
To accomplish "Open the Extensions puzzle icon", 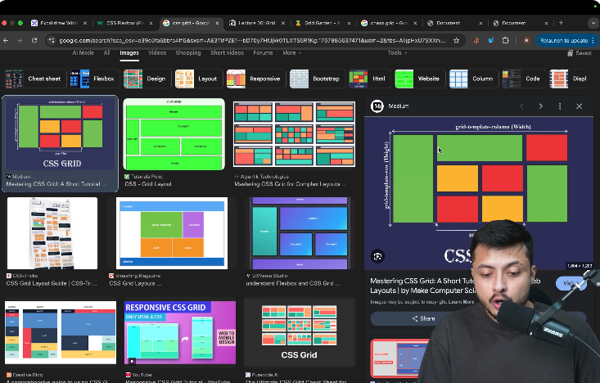I will pyautogui.click(x=506, y=40).
